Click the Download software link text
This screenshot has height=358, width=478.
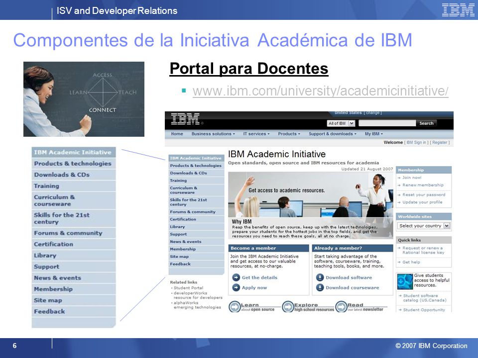tap(349, 277)
